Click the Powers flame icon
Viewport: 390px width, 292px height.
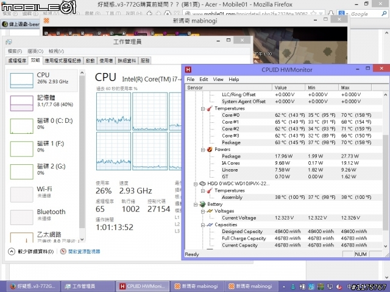coord(210,150)
